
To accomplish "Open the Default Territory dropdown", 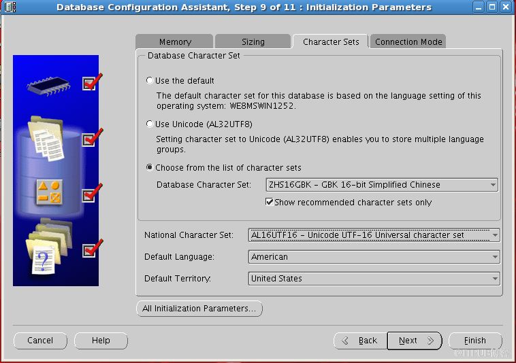I will [x=374, y=279].
